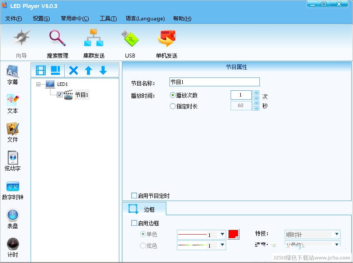The width and height of the screenshot is (353, 263).
Task: Switch to the 边框 tab
Action: click(144, 209)
